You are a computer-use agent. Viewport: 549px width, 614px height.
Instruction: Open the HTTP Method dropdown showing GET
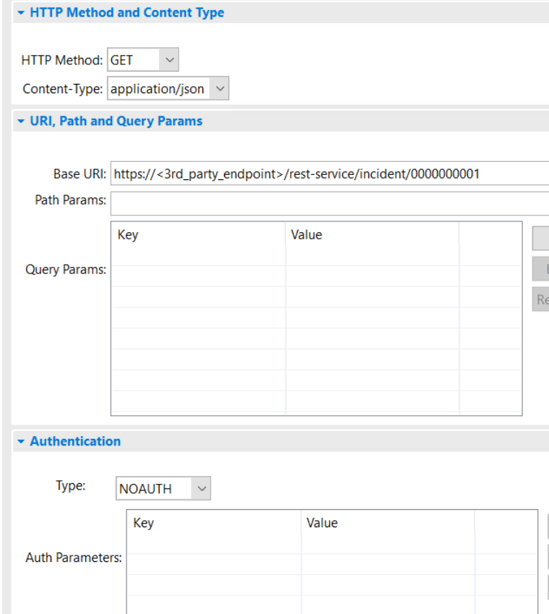point(169,60)
